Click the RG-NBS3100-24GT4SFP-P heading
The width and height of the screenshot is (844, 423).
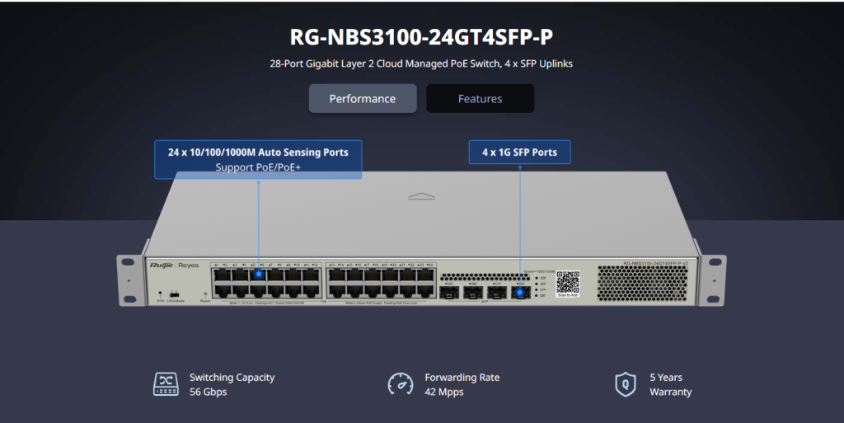pos(421,37)
